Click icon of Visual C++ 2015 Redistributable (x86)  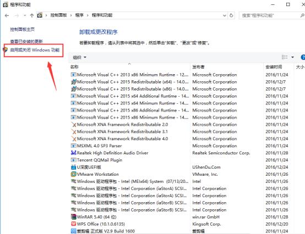click(74, 89)
